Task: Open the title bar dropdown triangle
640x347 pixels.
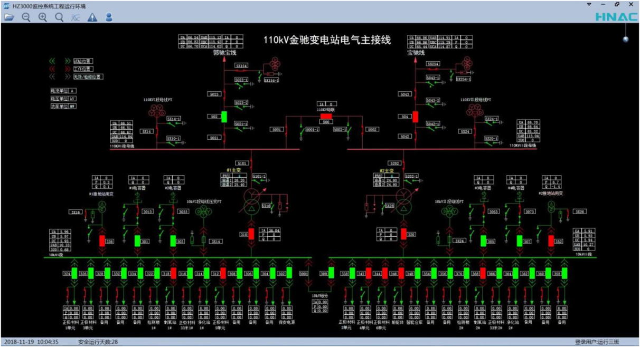Action: point(589,4)
